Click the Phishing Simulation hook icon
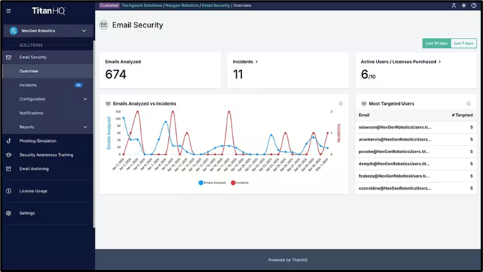Image resolution: width=483 pixels, height=272 pixels. click(x=8, y=141)
